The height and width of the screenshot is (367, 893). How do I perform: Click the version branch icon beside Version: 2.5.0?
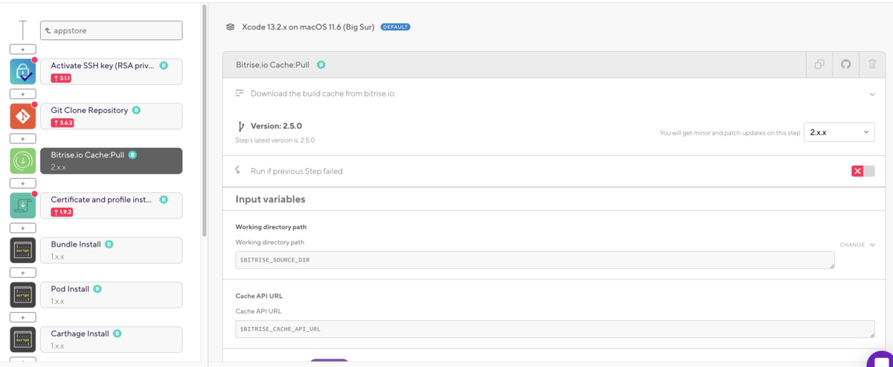[240, 126]
